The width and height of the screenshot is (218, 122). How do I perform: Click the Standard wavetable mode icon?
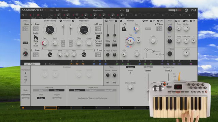[98, 37]
